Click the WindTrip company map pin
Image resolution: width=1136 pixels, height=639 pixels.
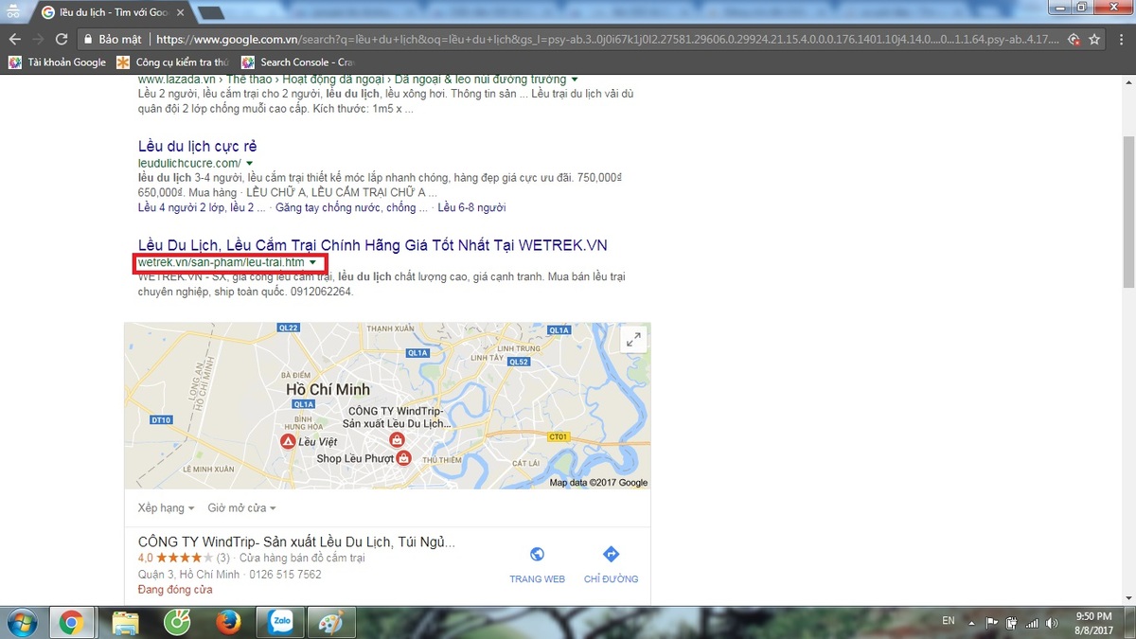point(397,441)
